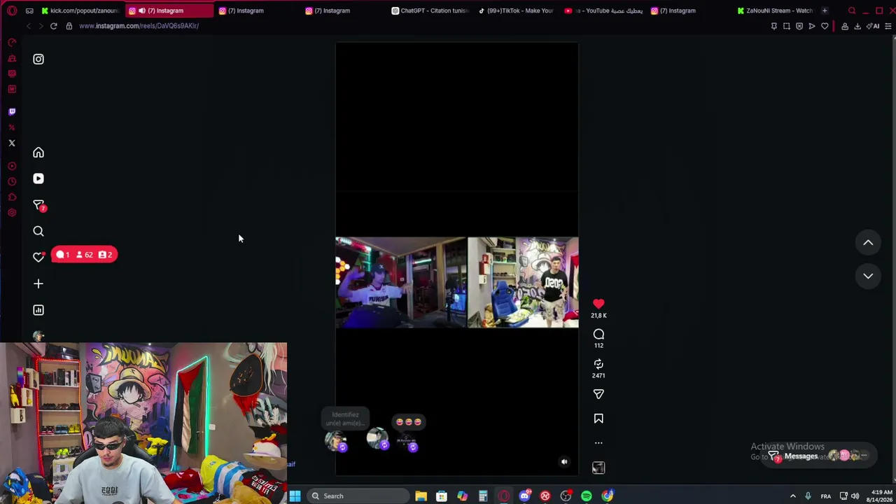The height and width of the screenshot is (504, 896).
Task: Open Twitch in Opera sidebar
Action: click(12, 112)
